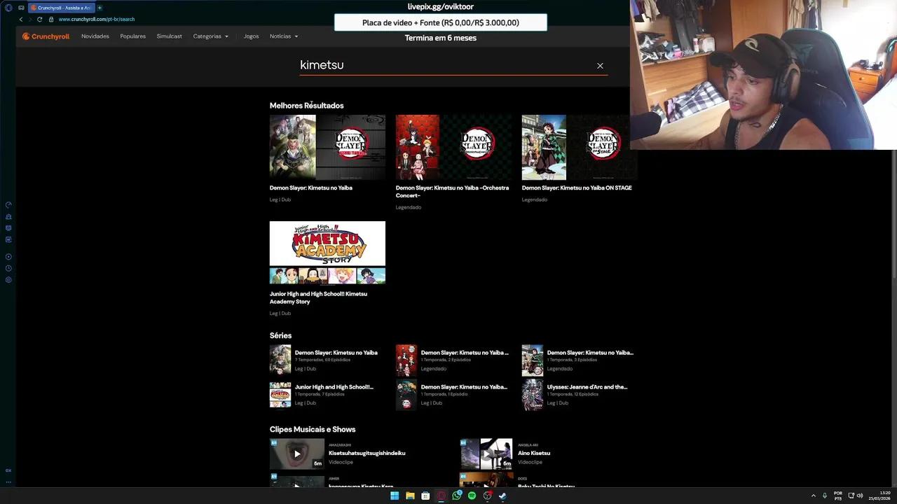Open WhatsApp from the taskbar

coord(457,496)
